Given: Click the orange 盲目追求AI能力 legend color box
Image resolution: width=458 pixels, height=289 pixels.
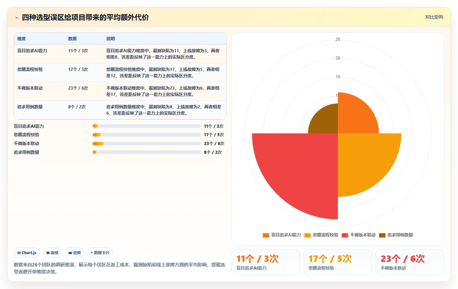Looking at the screenshot, I should [x=266, y=235].
